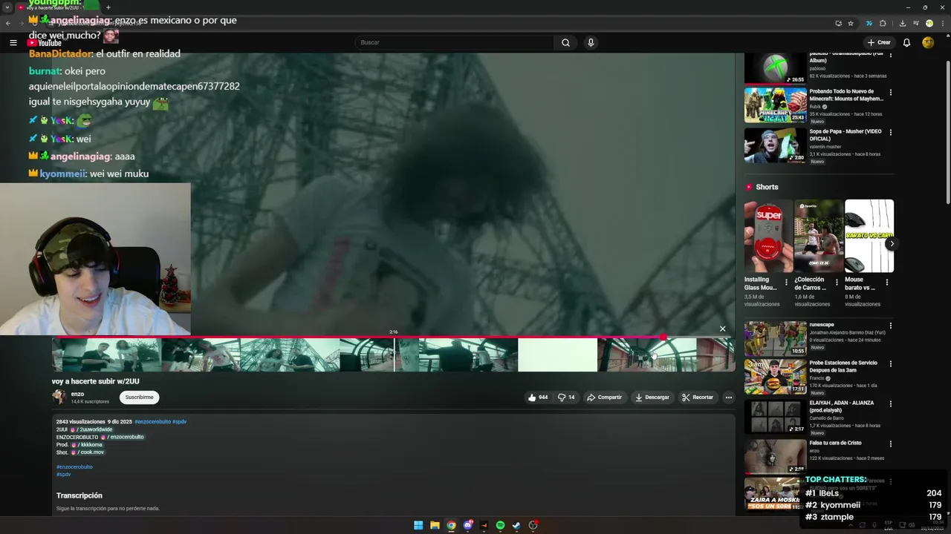951x534 pixels.
Task: Like the video with thumbs up
Action: [538, 398]
